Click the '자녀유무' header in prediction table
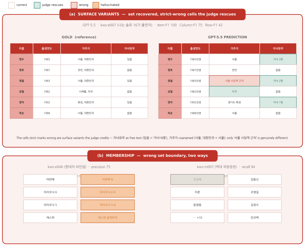 [278, 49]
